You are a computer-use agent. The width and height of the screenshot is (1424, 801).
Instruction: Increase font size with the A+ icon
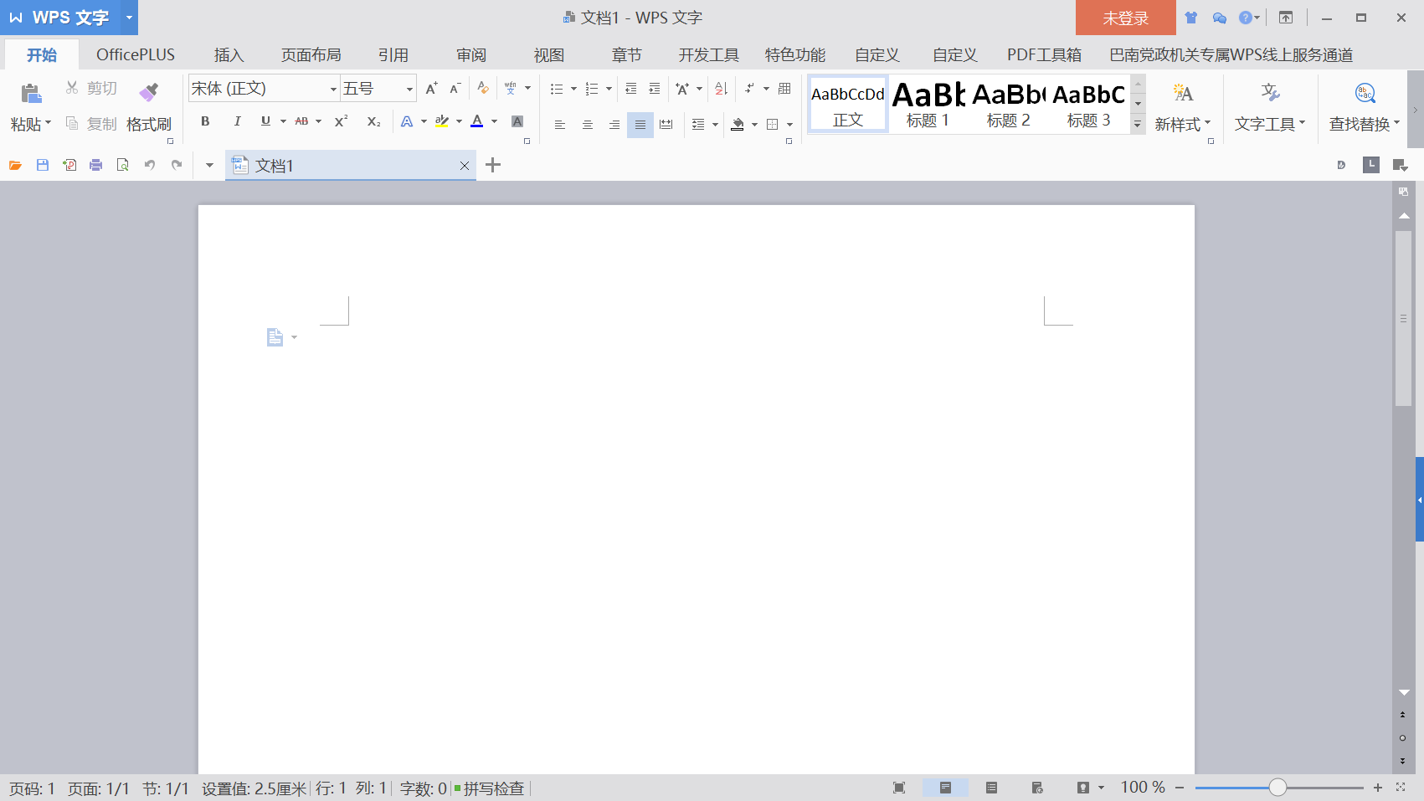pyautogui.click(x=431, y=88)
